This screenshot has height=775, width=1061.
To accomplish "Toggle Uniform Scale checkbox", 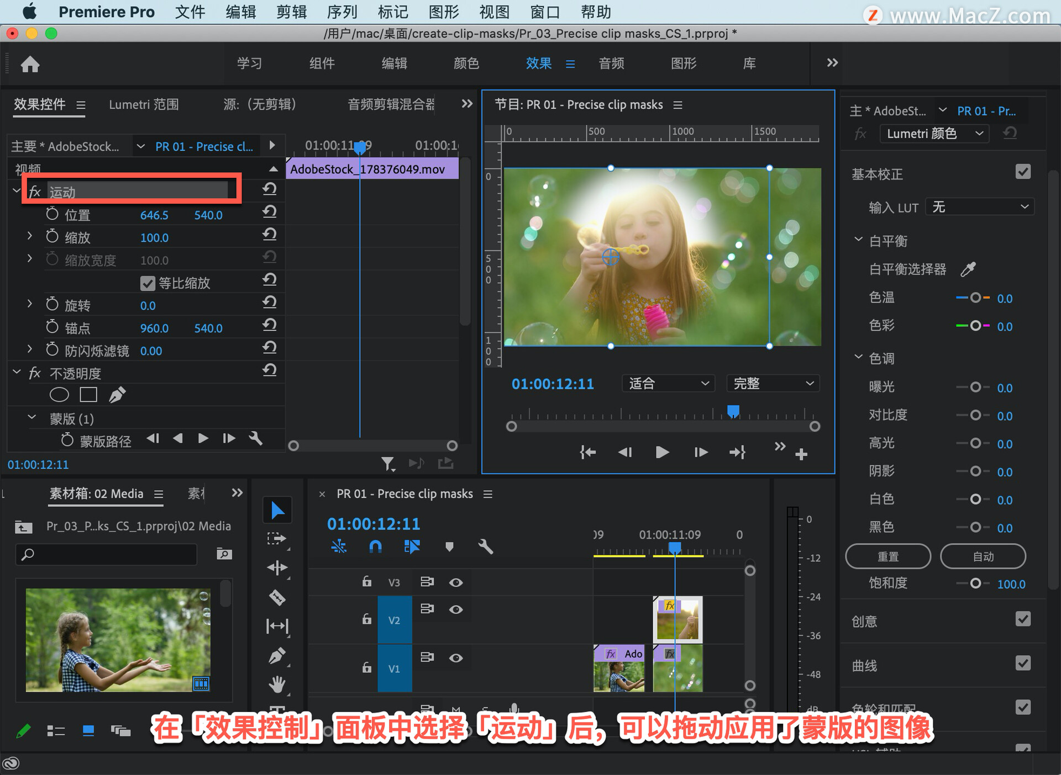I will tap(148, 283).
